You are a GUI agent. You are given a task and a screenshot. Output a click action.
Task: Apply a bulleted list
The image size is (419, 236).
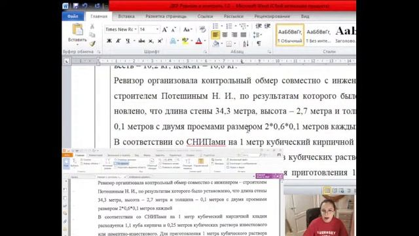pyautogui.click(x=215, y=26)
